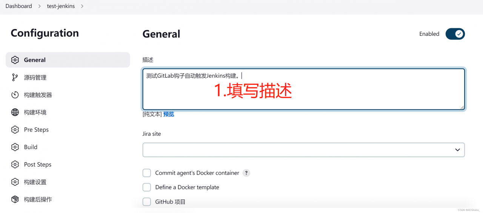
Task: Click the 构建触发器 clock icon
Action: click(x=15, y=95)
